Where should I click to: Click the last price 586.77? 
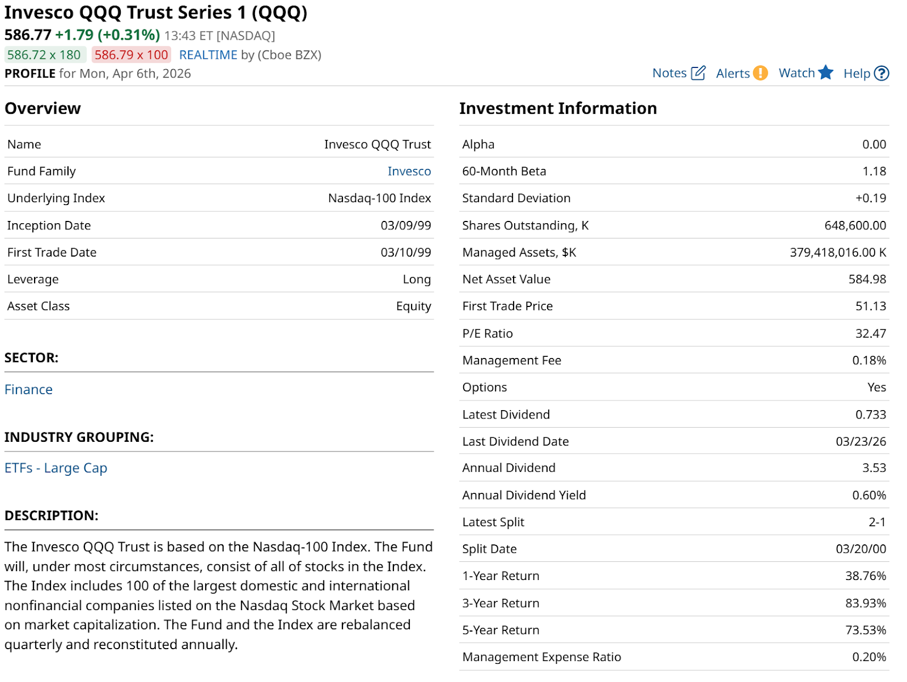tap(28, 35)
